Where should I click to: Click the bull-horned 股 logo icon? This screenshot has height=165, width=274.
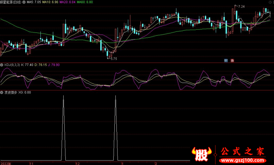[203, 154]
